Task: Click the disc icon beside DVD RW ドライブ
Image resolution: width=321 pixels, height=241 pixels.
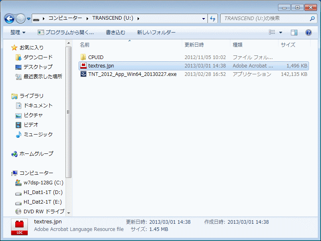Action: coord(18,212)
